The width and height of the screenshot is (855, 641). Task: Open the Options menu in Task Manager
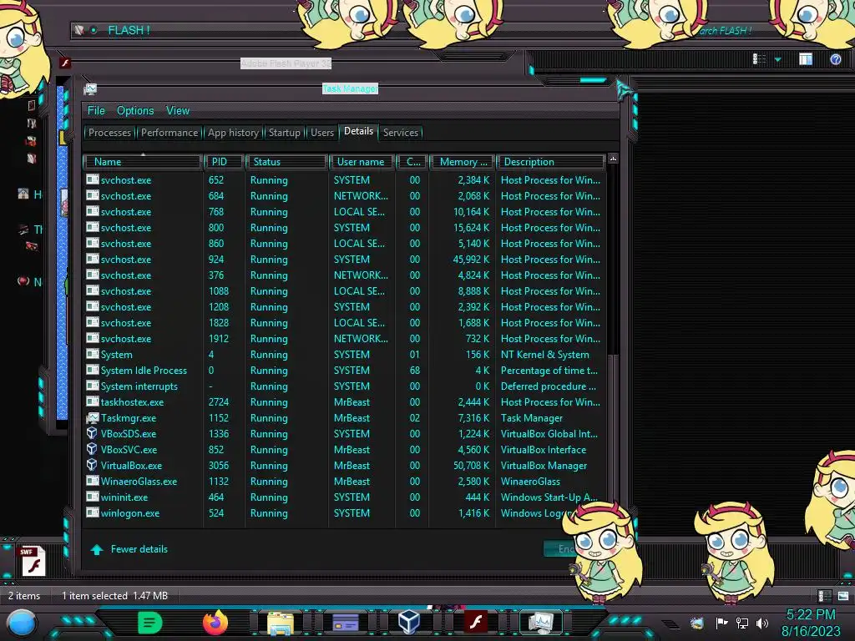coord(135,111)
